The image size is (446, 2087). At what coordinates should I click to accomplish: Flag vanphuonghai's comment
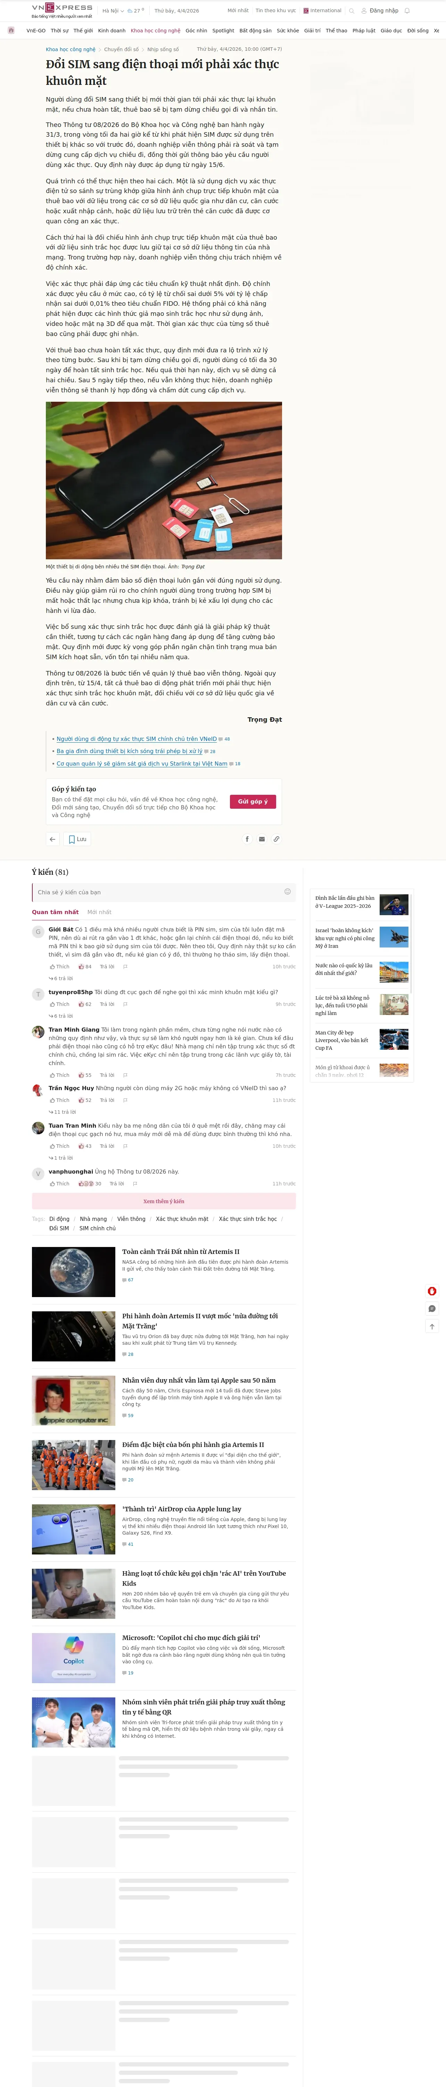(134, 1184)
